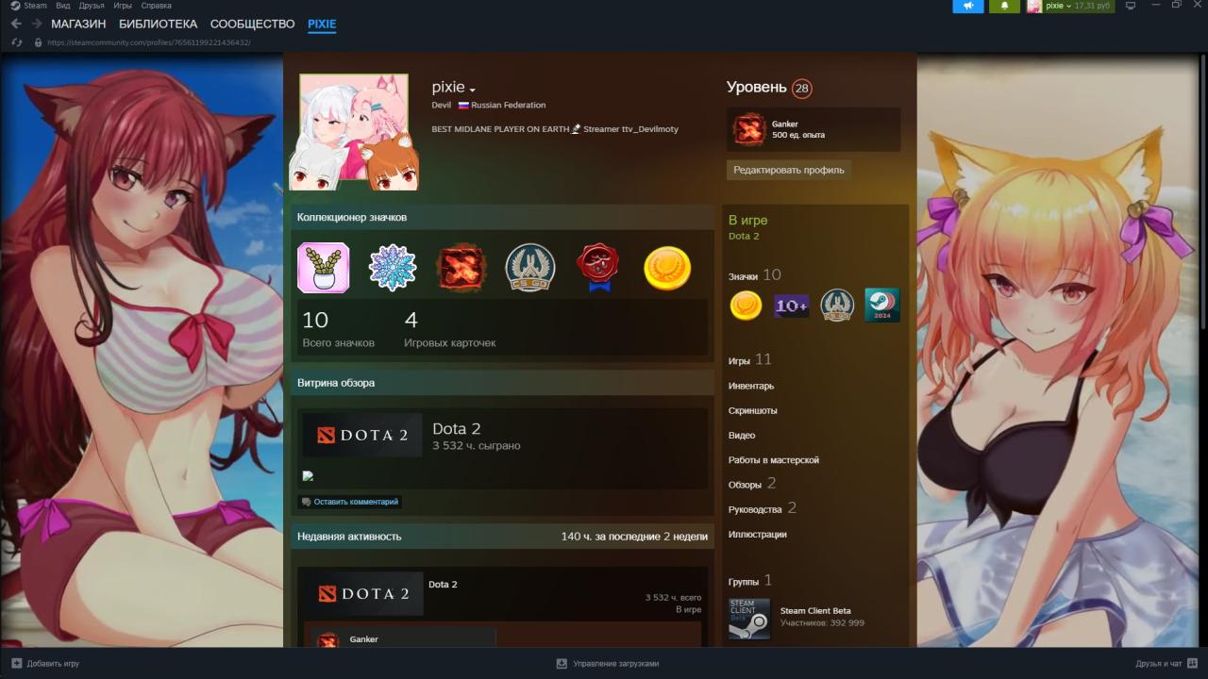Screen dimensions: 1208x679
Task: Open the Dota 2 review title link
Action: (457, 429)
